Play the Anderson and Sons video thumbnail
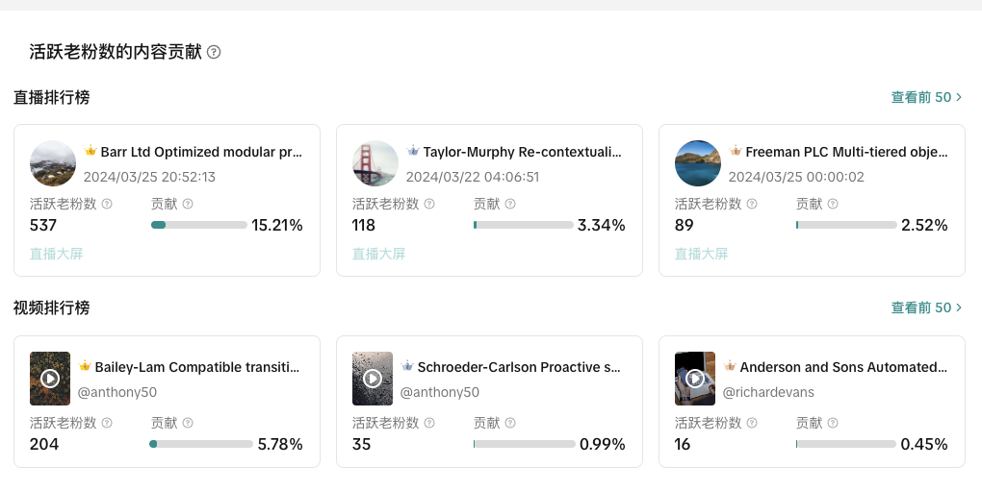The width and height of the screenshot is (982, 491). tap(695, 379)
